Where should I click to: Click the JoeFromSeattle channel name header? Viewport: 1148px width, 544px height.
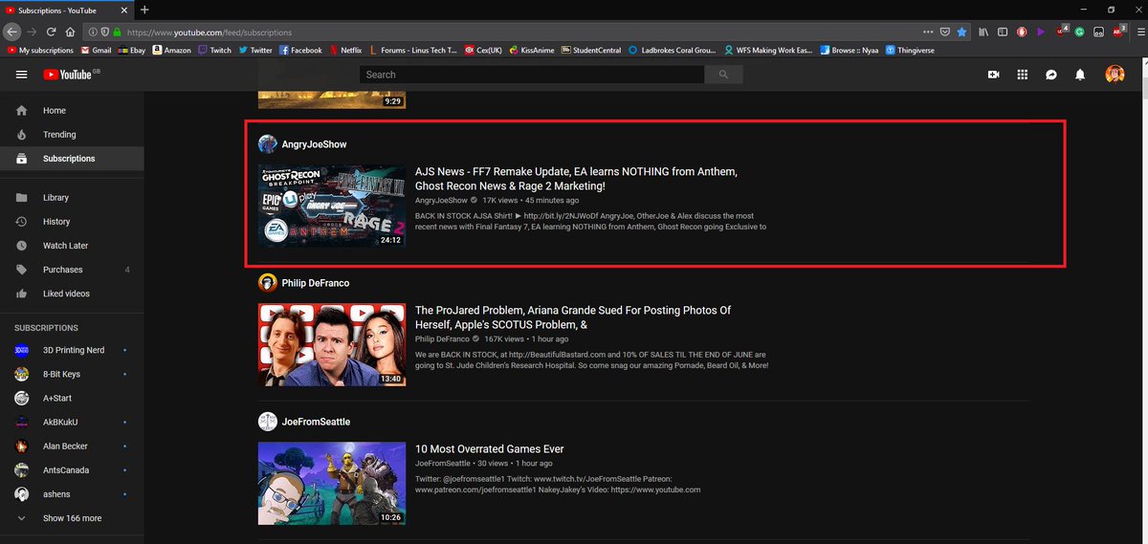316,422
